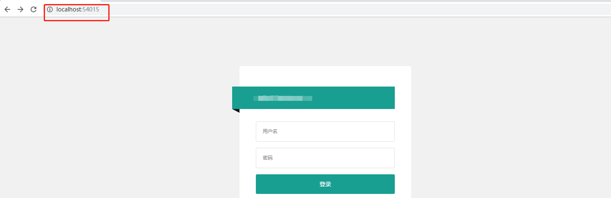
Task: Go forward with the browser forward arrow
Action: (20, 9)
